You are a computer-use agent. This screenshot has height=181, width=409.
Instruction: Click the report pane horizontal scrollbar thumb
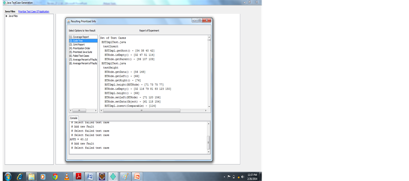click(x=141, y=111)
